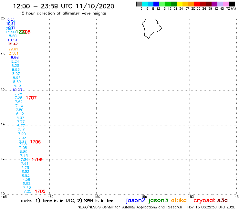Select the NOAA/NESDIS credit line
239x210 pixels.
pos(130,207)
